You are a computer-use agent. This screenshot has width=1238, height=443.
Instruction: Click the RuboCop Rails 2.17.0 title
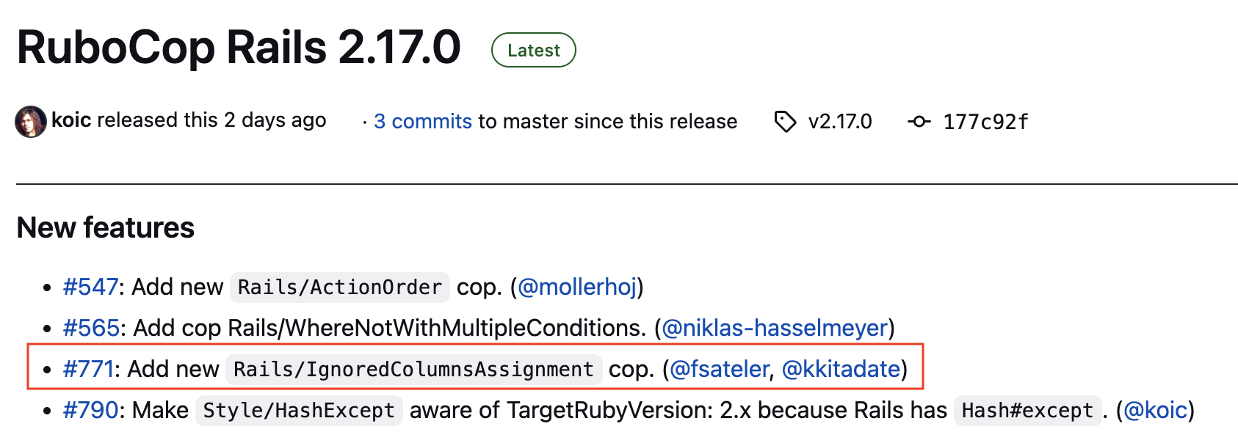[x=239, y=48]
